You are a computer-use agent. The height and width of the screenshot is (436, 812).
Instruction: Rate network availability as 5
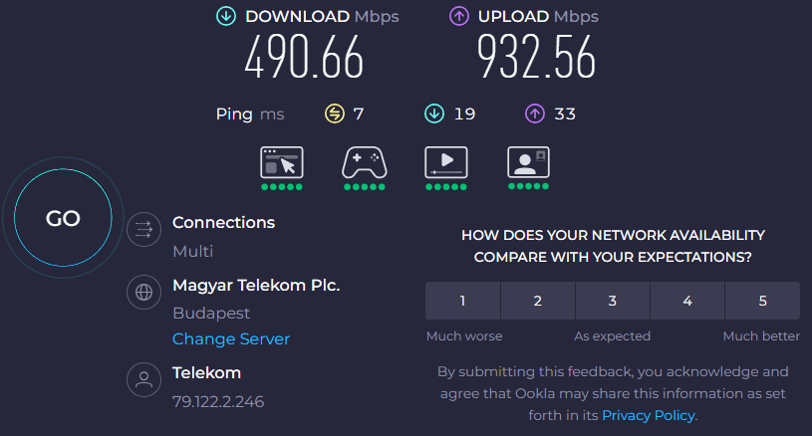pos(762,301)
